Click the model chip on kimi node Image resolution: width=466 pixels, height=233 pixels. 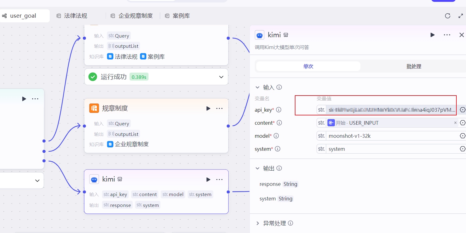(172, 195)
